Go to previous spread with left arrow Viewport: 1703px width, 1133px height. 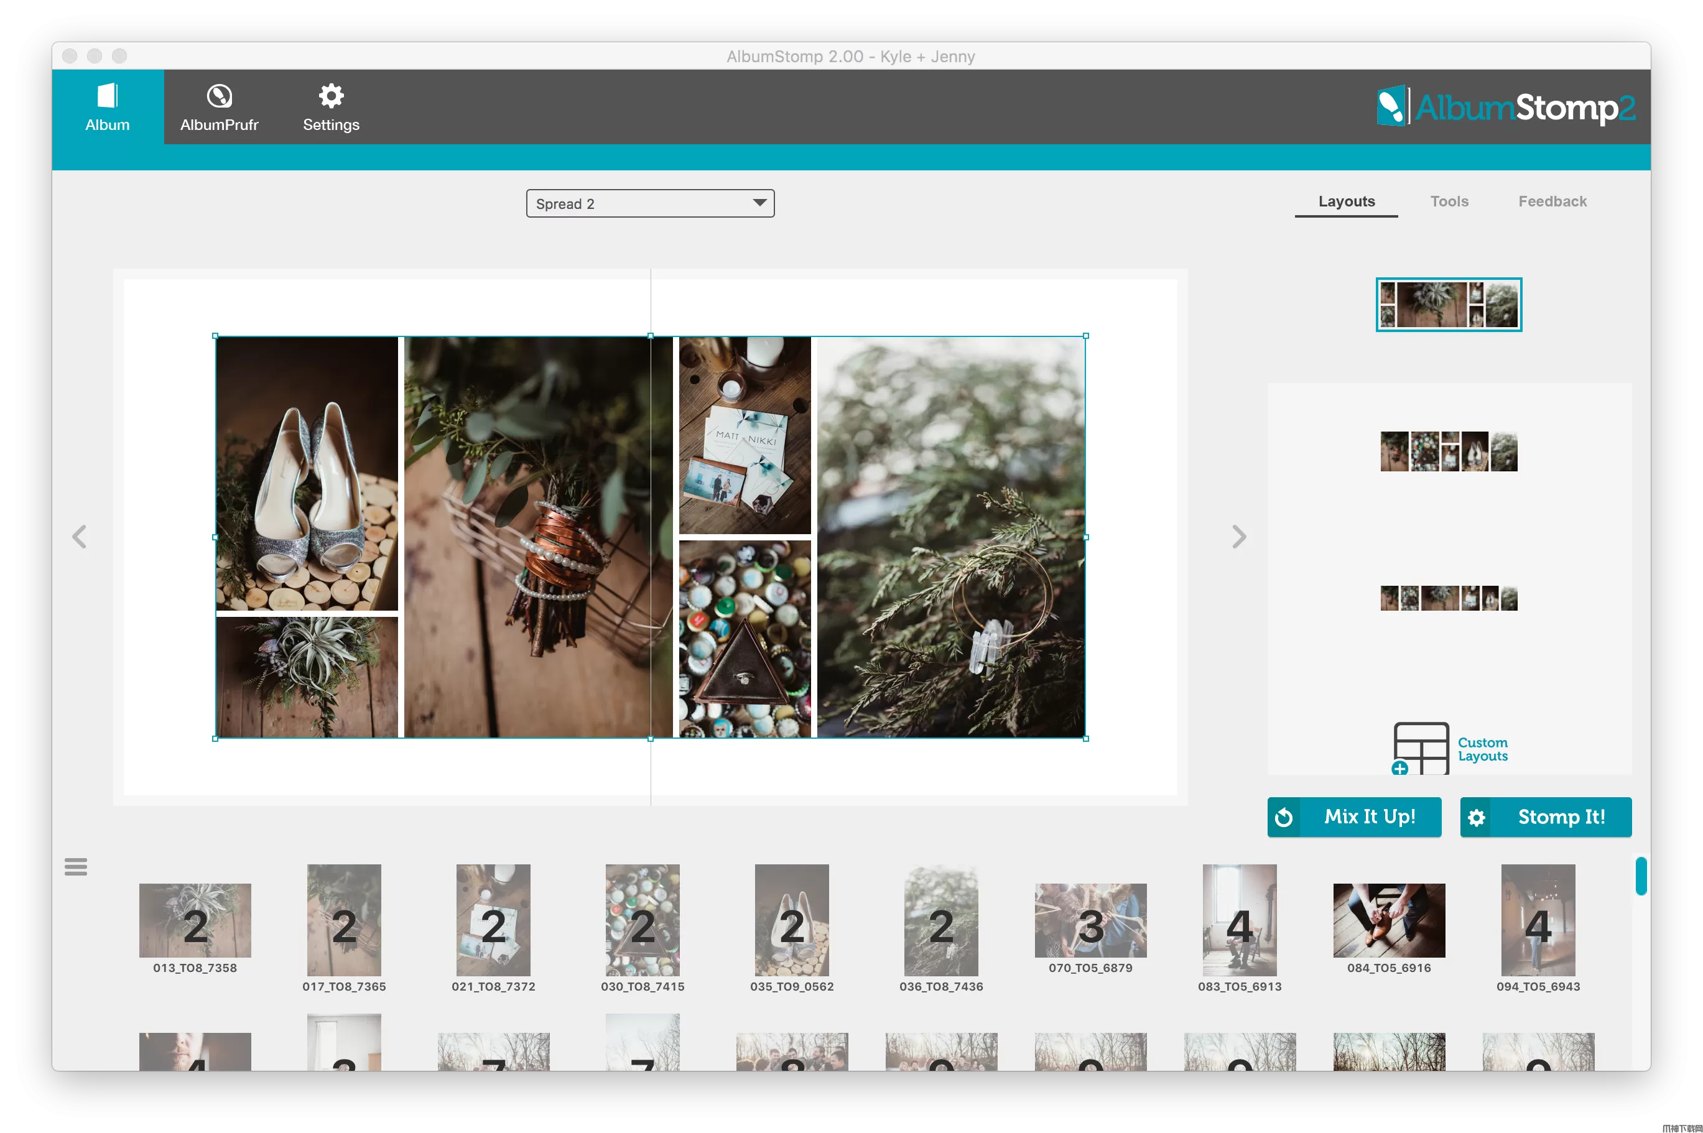[x=80, y=536]
